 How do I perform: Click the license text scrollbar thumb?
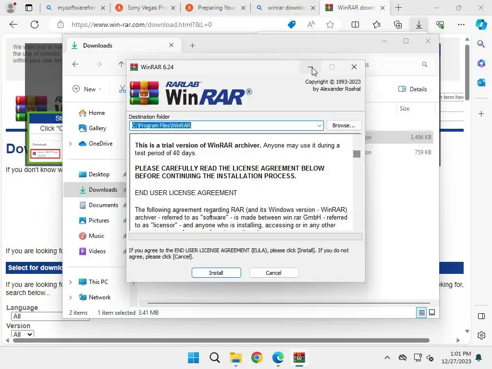[x=357, y=154]
